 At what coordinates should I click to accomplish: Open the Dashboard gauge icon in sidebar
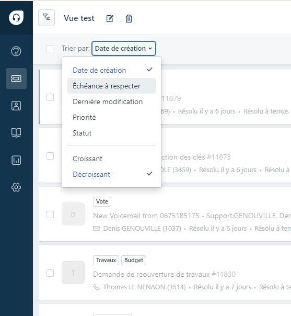(16, 51)
